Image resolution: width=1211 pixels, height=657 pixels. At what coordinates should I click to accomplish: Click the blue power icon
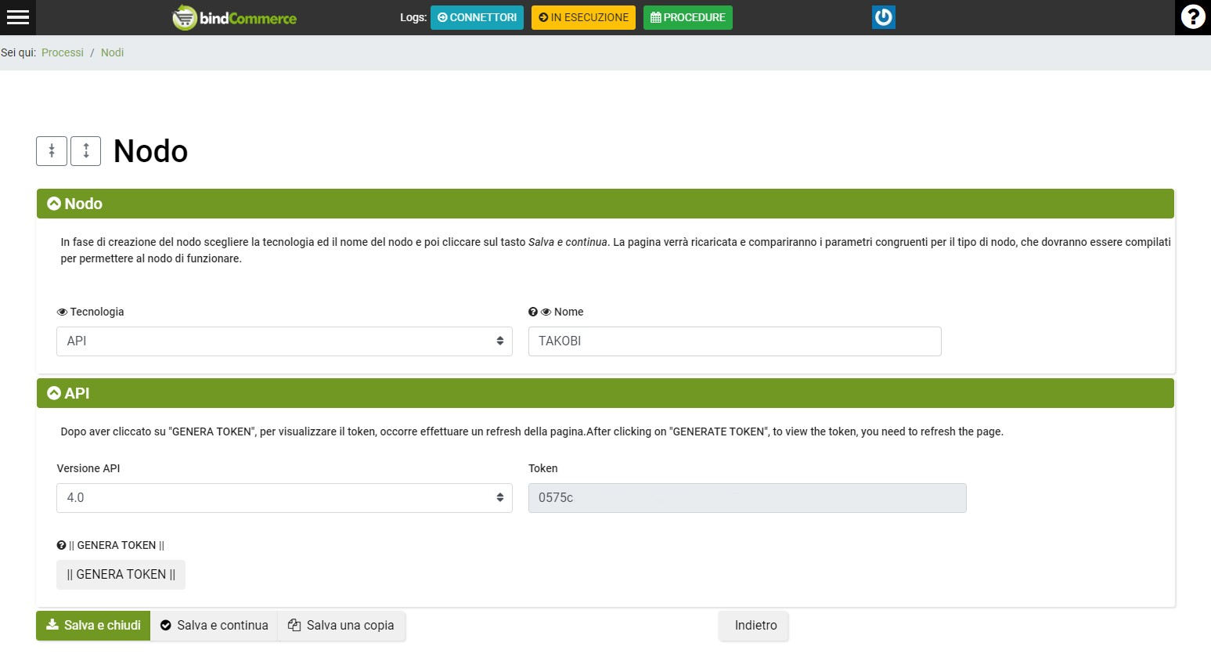point(883,17)
